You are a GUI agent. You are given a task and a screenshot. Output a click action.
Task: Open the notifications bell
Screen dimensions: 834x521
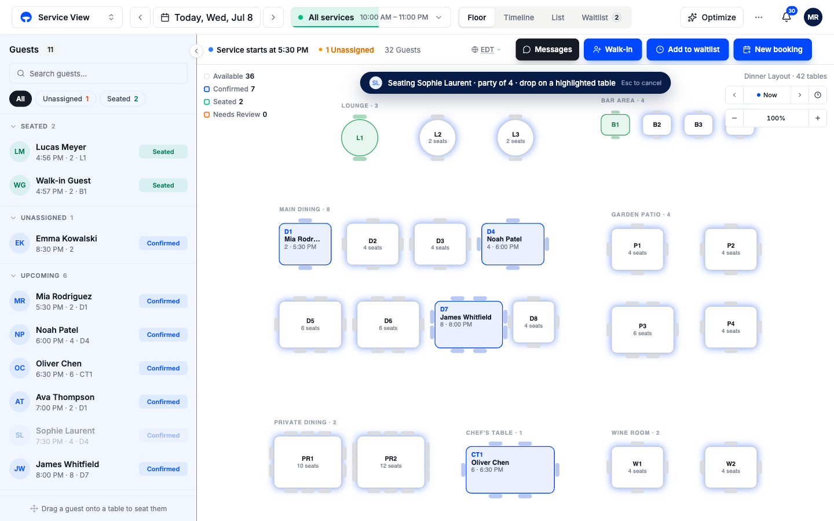[787, 17]
